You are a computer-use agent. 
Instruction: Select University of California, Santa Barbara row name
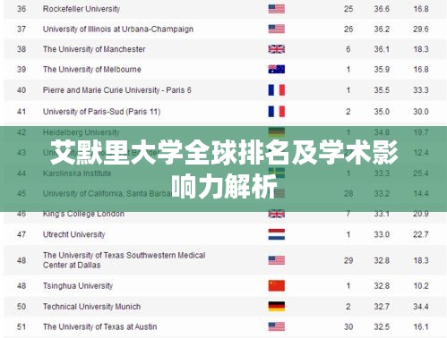click(x=107, y=194)
